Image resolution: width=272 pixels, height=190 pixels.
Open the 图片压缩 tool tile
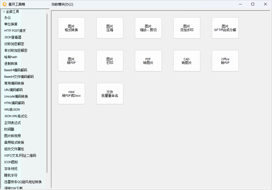pyautogui.click(x=110, y=28)
